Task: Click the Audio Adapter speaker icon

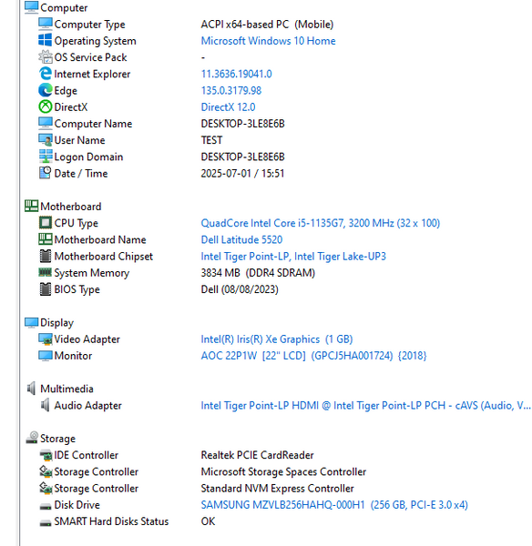Action: 46,405
